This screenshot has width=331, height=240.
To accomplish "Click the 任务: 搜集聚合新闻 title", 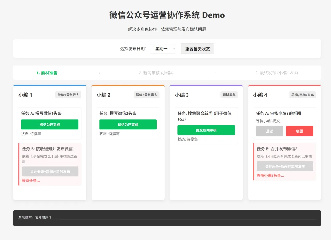I will [204, 116].
